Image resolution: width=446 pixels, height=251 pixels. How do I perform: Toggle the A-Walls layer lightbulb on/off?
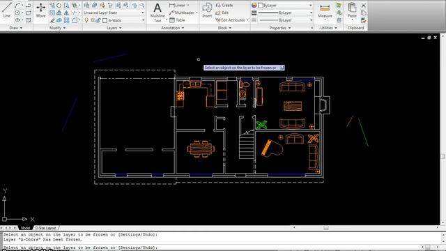[x=86, y=20]
